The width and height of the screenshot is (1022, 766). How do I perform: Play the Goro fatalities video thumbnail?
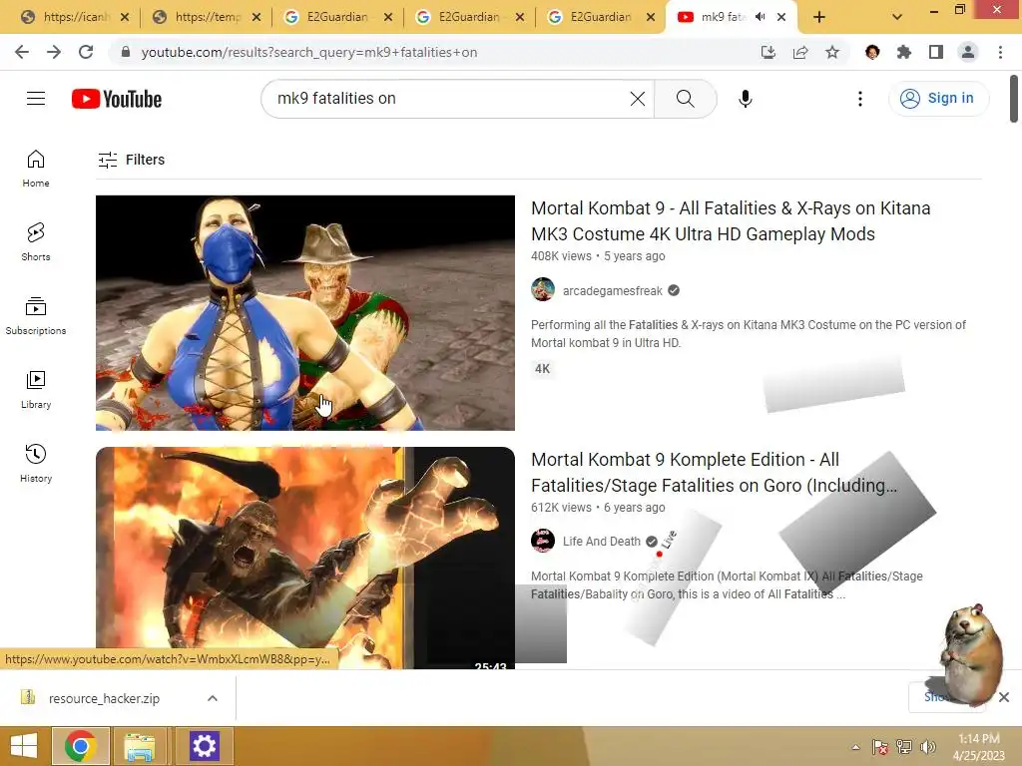[305, 558]
